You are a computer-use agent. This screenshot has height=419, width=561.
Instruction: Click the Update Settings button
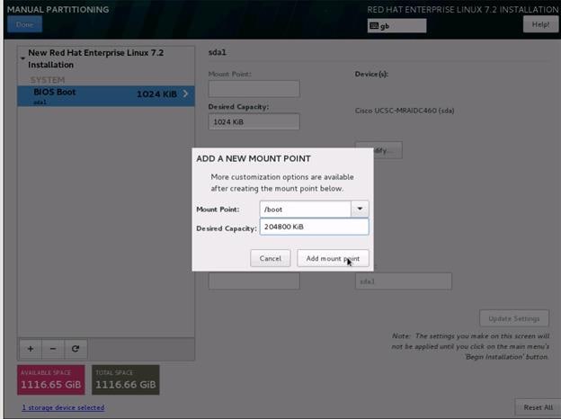[x=513, y=318]
